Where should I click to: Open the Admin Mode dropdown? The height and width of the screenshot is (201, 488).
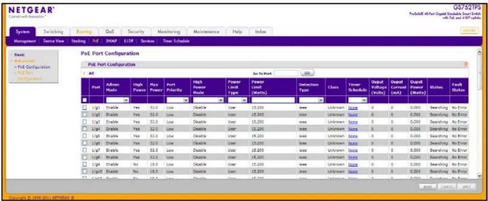[117, 100]
